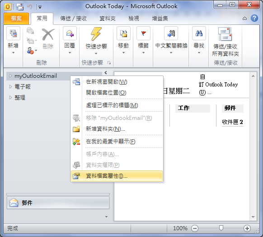Image resolution: width=263 pixels, height=237 pixels.
Task: Click the zoom slider handle
Action: point(221,228)
